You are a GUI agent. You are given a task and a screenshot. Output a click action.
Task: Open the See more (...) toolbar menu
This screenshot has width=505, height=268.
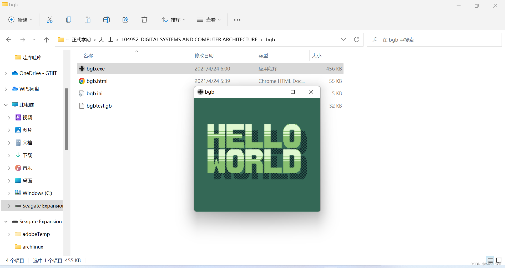coord(237,20)
